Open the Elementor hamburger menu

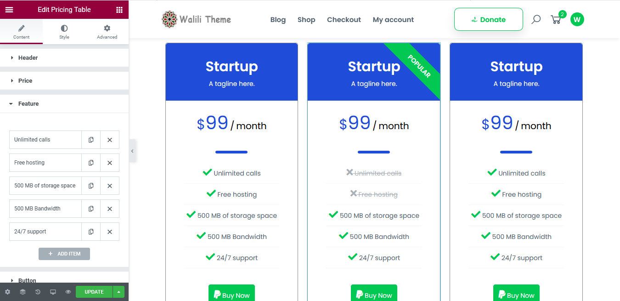click(9, 10)
